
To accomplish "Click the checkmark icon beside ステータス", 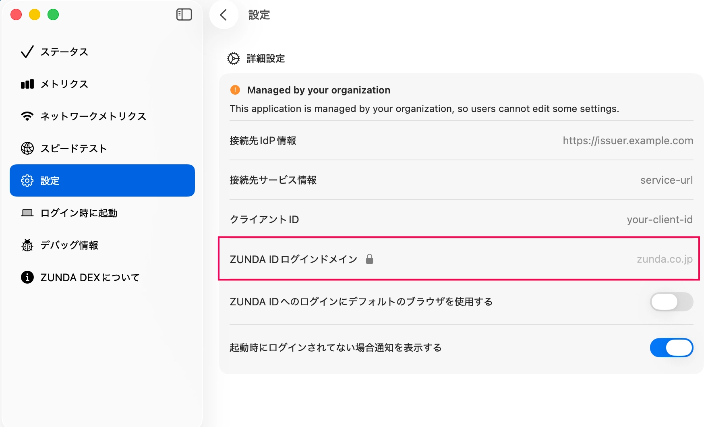I will [x=27, y=52].
